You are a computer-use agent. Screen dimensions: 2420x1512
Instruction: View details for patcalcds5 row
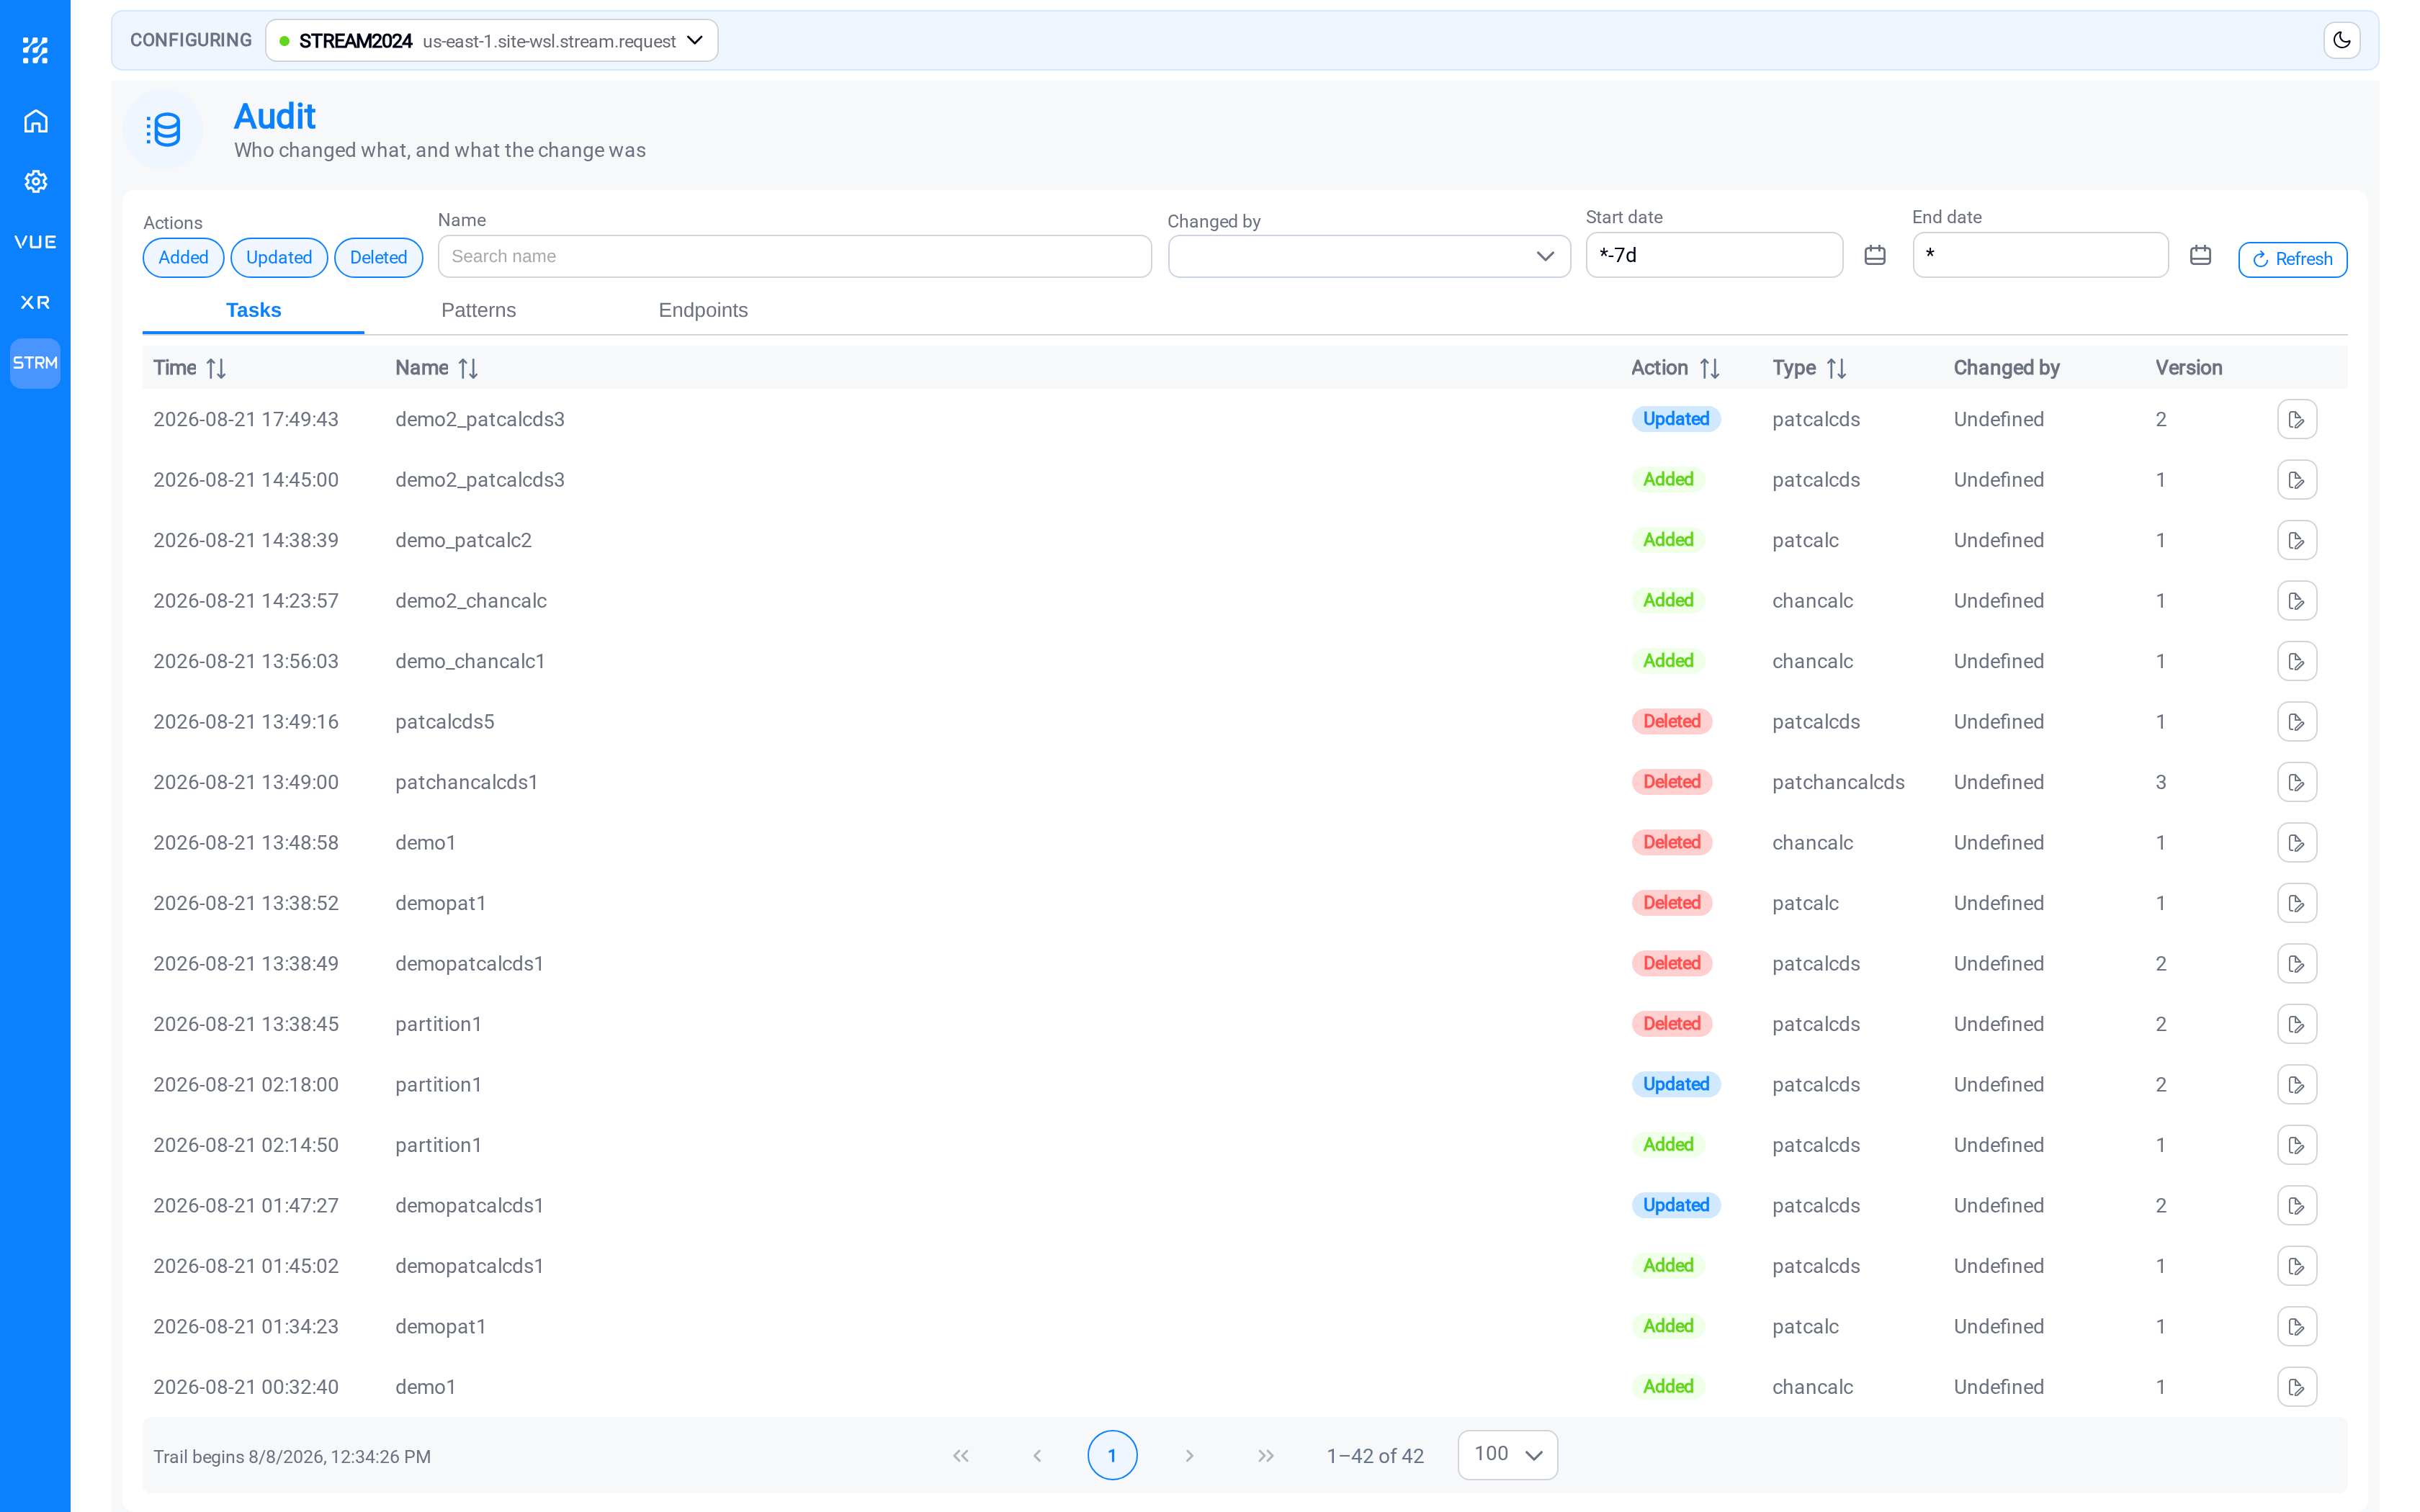click(2297, 722)
